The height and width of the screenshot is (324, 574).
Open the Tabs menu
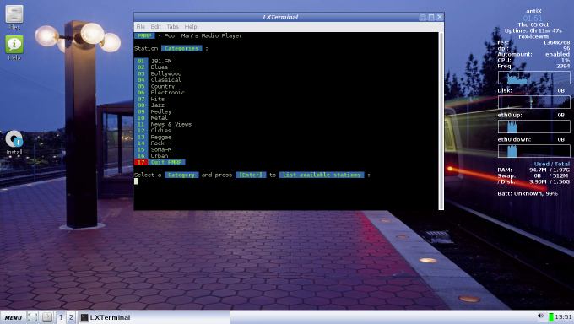(x=172, y=27)
